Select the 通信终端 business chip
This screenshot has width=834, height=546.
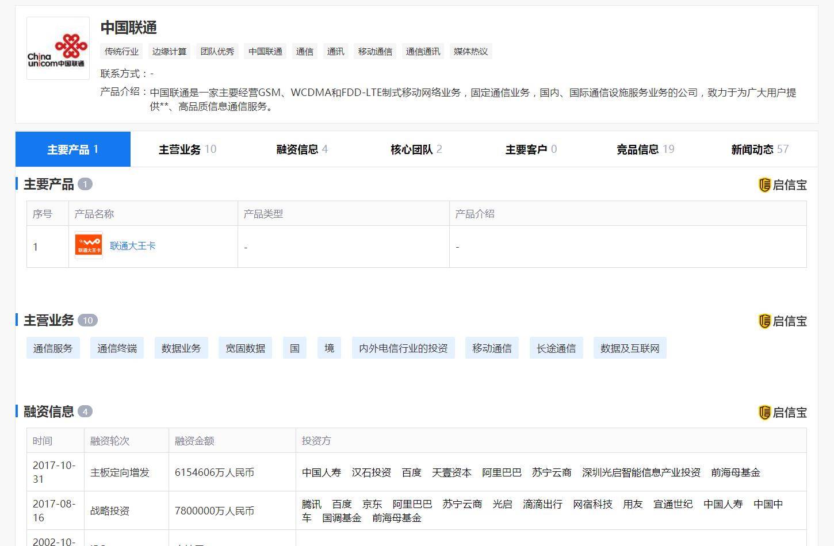(117, 348)
